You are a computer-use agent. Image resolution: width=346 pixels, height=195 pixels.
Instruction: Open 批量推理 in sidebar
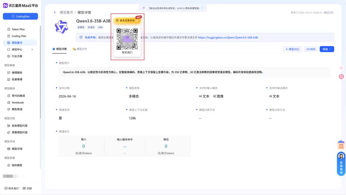[x=17, y=79]
